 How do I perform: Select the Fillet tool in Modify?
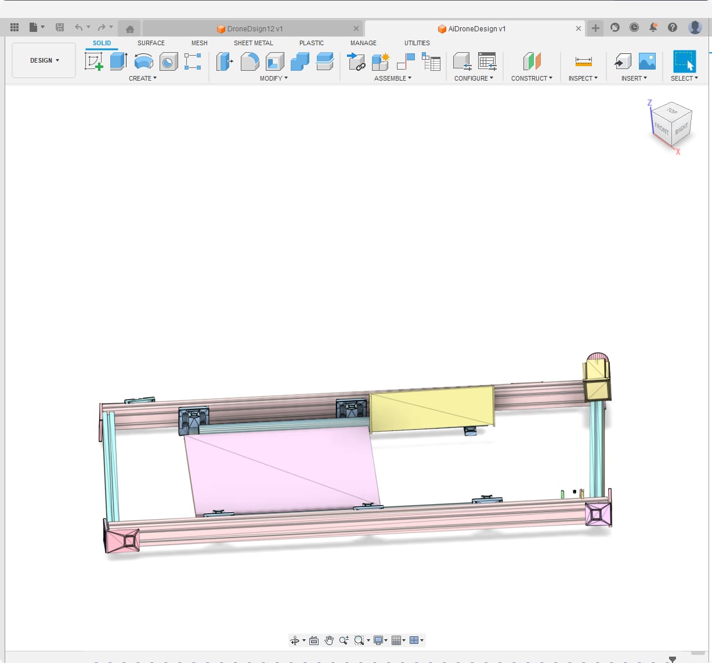[250, 61]
